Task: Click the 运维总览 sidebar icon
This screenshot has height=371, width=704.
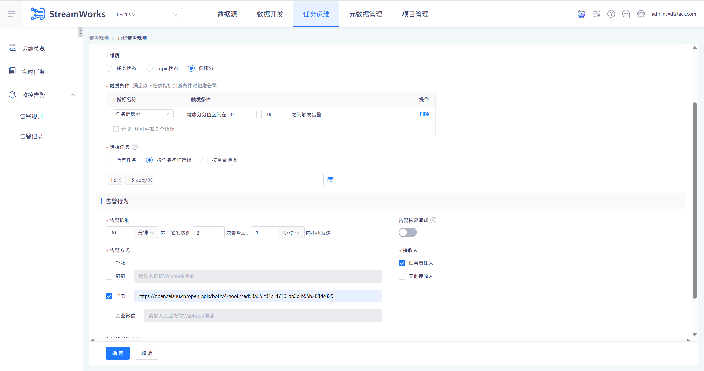Action: point(12,48)
